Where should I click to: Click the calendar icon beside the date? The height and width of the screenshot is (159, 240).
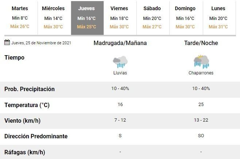(x=7, y=42)
